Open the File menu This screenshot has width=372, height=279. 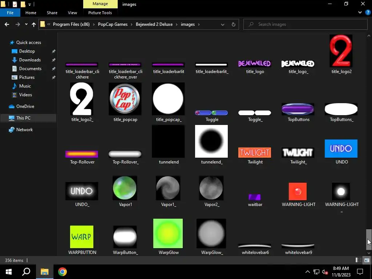click(10, 13)
